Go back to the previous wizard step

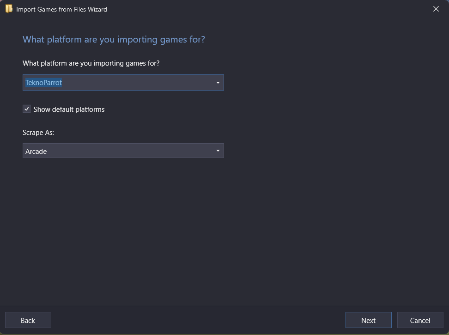pos(28,320)
